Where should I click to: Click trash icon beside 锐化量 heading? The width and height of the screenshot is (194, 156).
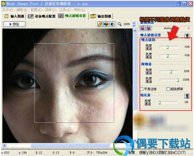point(187,96)
